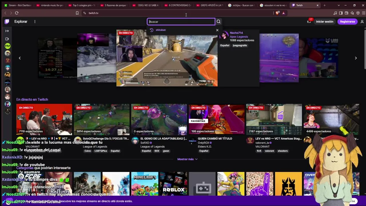
Task: Click OnlyRGX channel avatar icon
Action: (x=193, y=140)
